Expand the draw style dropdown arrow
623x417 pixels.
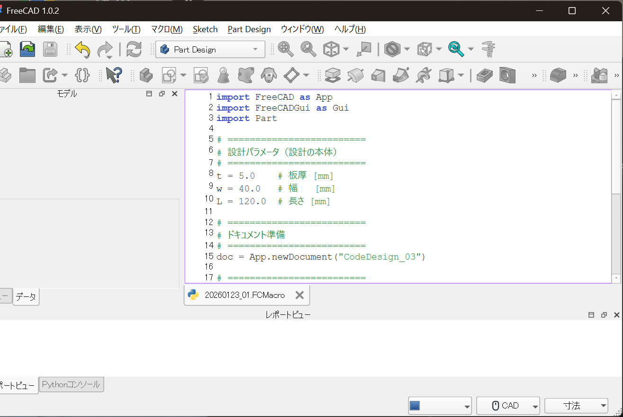(x=406, y=49)
